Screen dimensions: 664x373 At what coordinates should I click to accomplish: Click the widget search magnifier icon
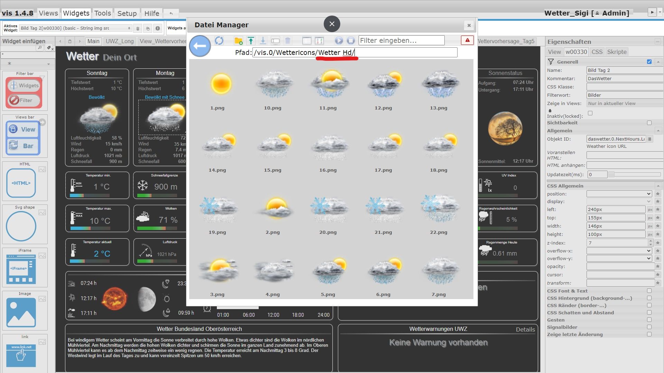pos(40,48)
